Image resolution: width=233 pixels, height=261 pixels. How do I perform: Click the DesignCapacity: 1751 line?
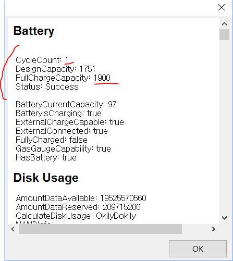click(55, 69)
